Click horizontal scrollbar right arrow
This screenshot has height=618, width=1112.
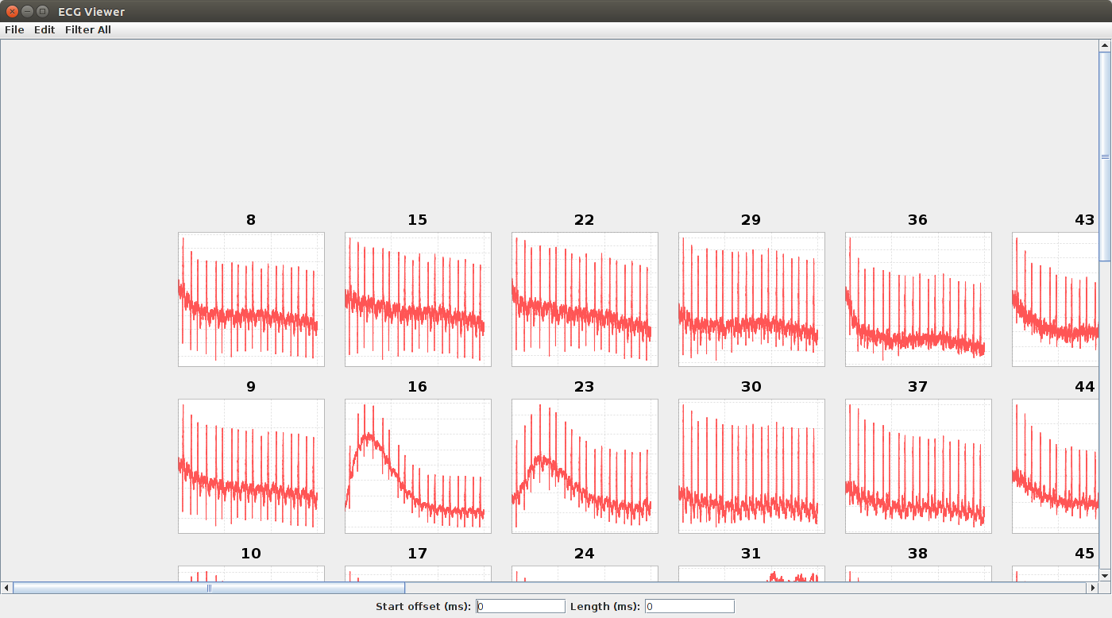pyautogui.click(x=1092, y=588)
